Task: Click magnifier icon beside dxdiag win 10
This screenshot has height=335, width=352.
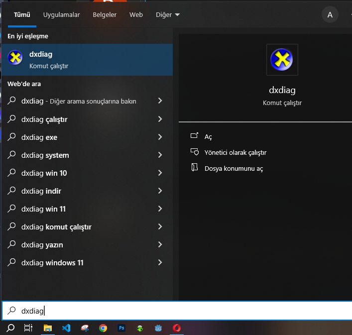Action: [11, 173]
